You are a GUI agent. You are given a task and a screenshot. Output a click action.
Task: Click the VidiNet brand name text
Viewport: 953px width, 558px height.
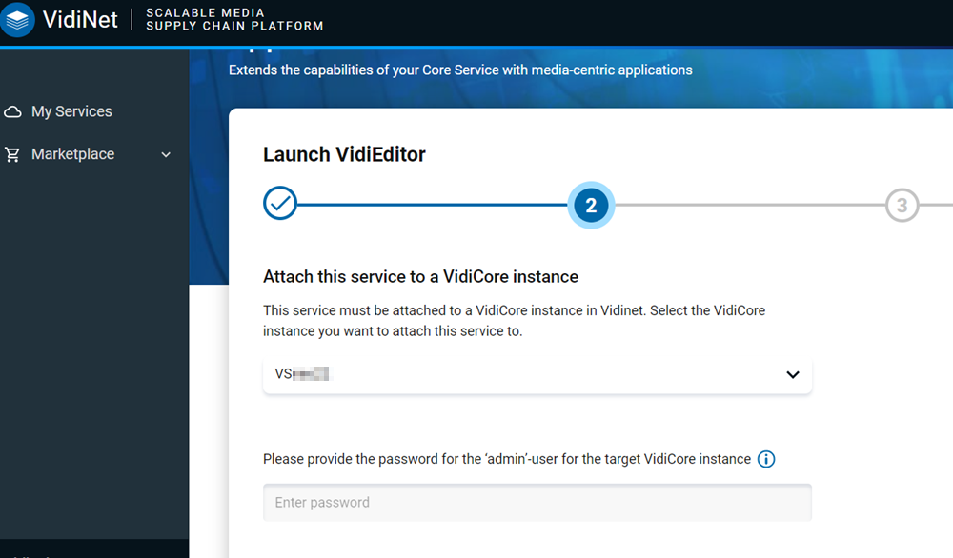tap(80, 19)
